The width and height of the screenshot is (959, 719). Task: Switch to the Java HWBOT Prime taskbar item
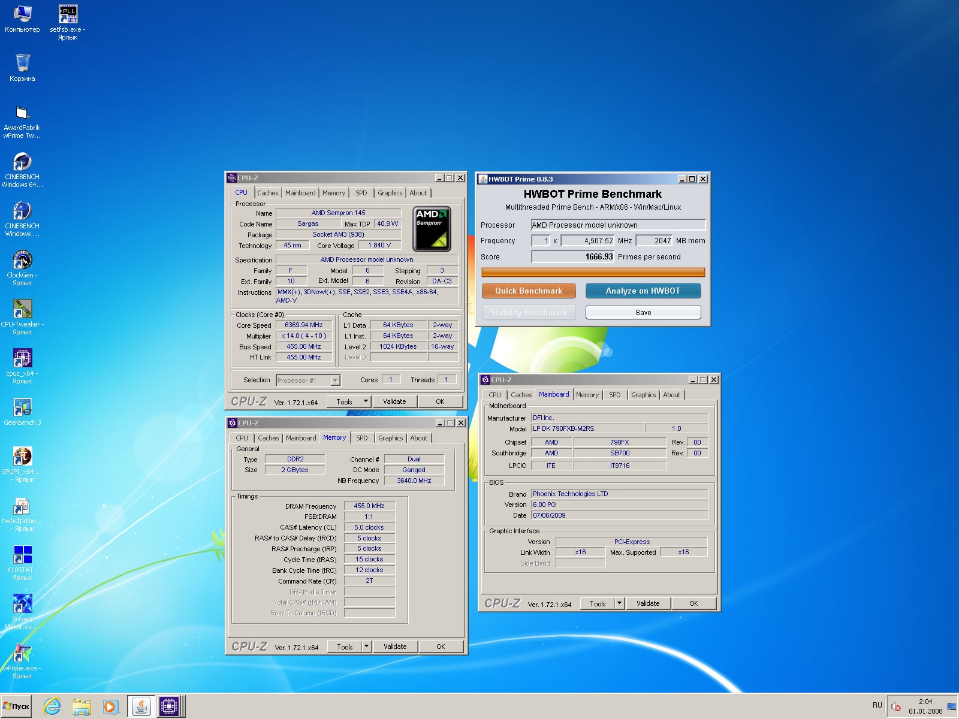coord(141,707)
